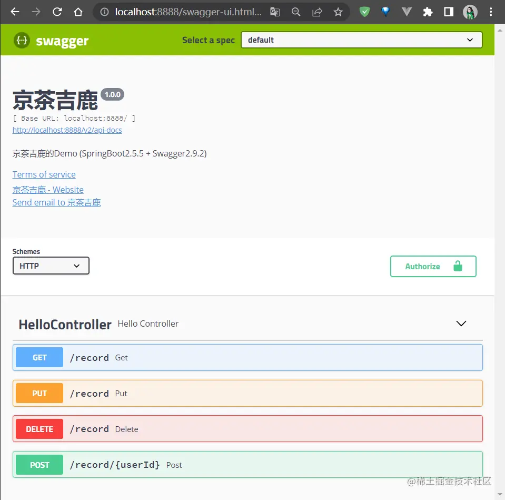The width and height of the screenshot is (505, 500).
Task: Click the Base URL localhost:8888 text
Action: [x=74, y=118]
